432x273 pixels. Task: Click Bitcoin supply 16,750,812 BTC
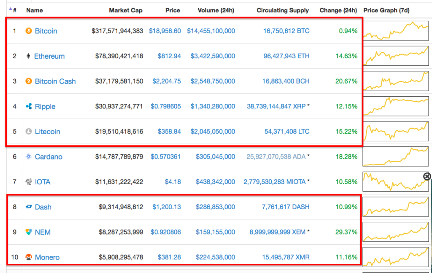[x=286, y=31]
